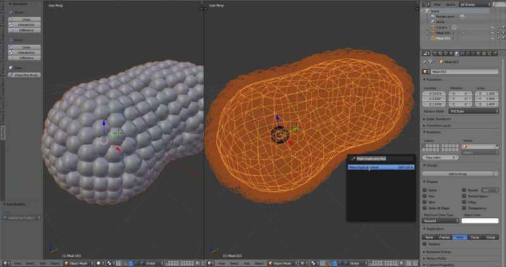Toggle visibility eye for Mball.000 row
506x267 pixels.
pos(493,33)
